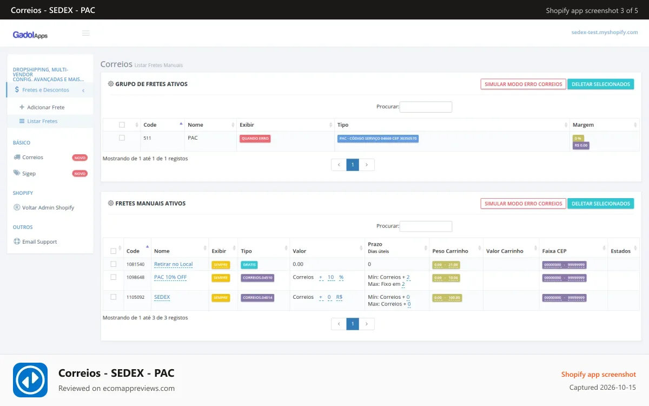
Task: Click Simular Modo Erro Correios in group panel
Action: point(523,84)
